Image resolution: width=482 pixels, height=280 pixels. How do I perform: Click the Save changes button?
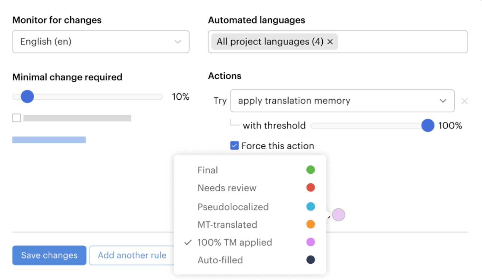pos(49,255)
